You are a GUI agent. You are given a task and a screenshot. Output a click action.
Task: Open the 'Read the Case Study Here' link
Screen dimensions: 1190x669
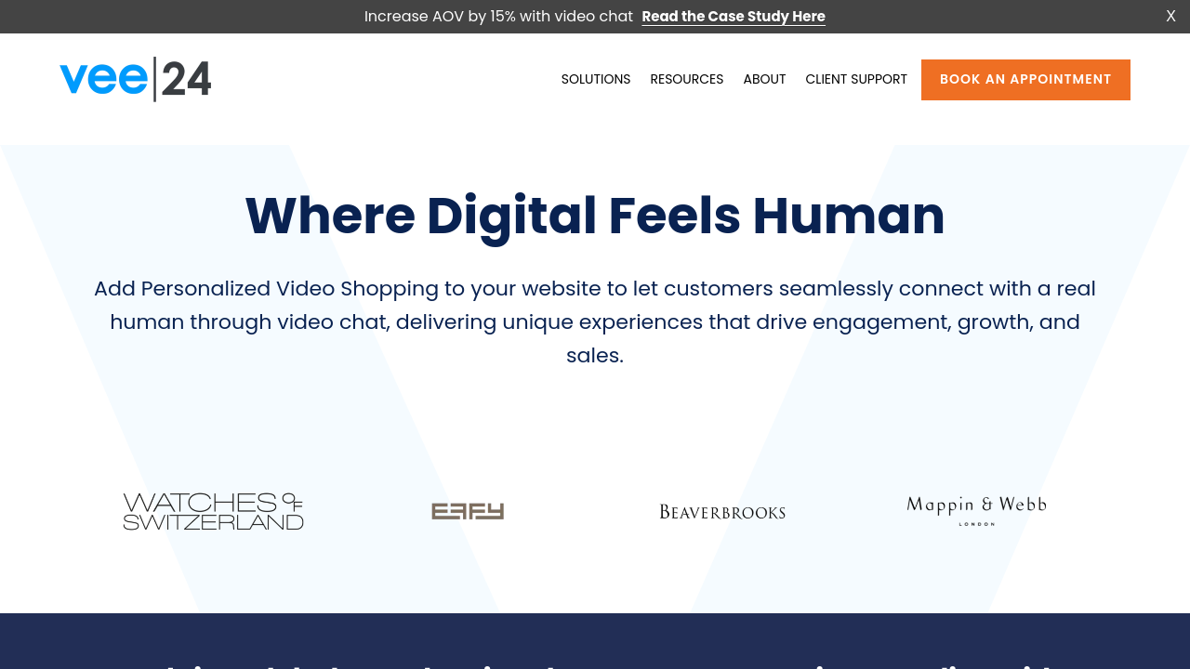[734, 17]
